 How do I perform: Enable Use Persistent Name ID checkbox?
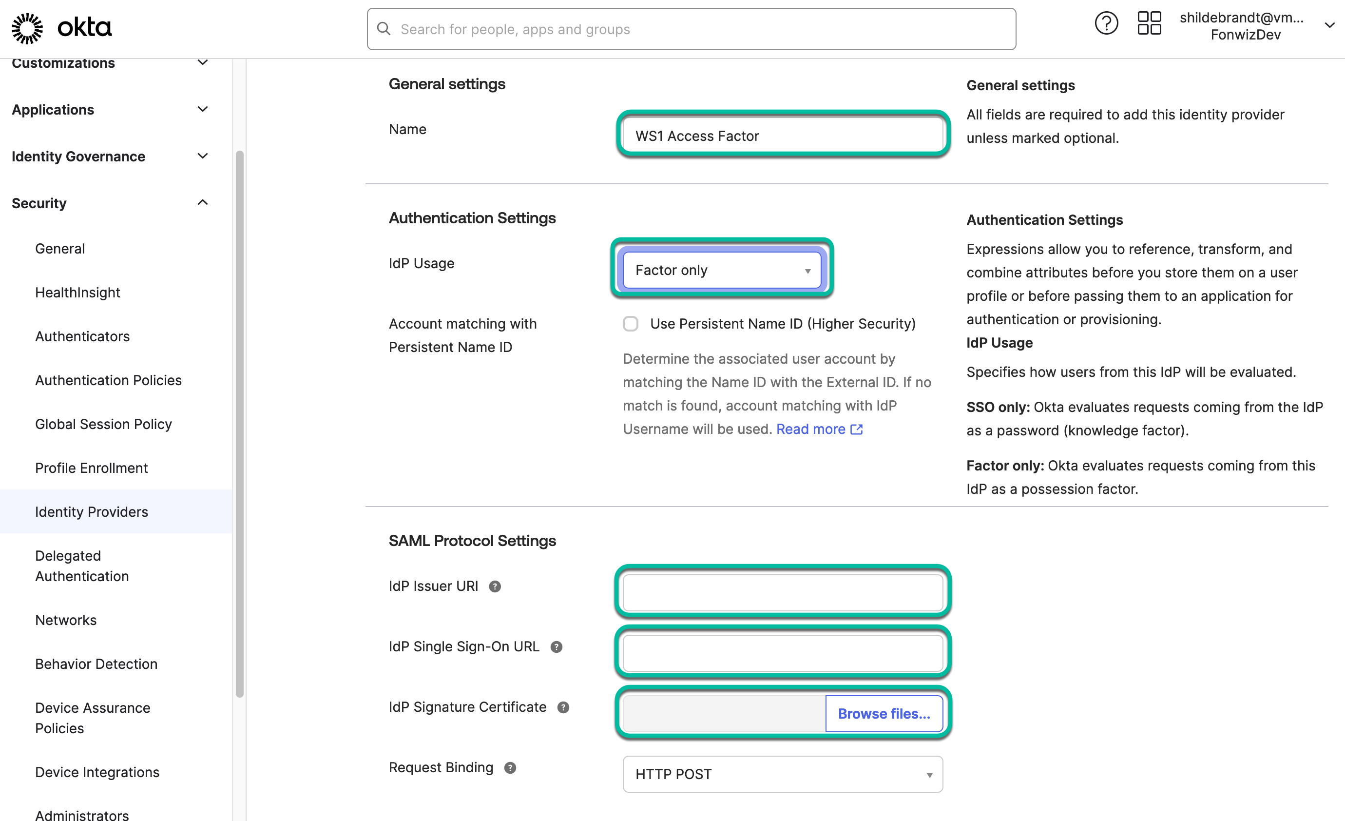(631, 323)
